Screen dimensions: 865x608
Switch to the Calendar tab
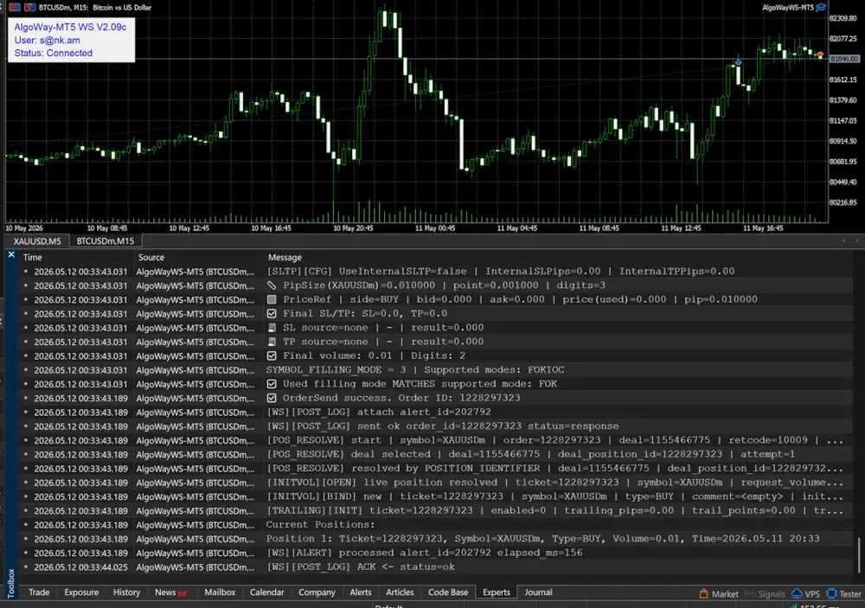266,592
